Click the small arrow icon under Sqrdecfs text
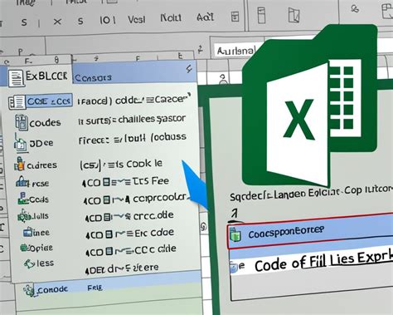 point(235,214)
